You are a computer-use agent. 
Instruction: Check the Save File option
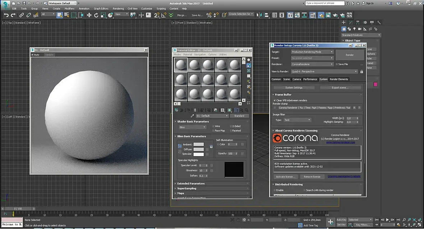(x=337, y=64)
